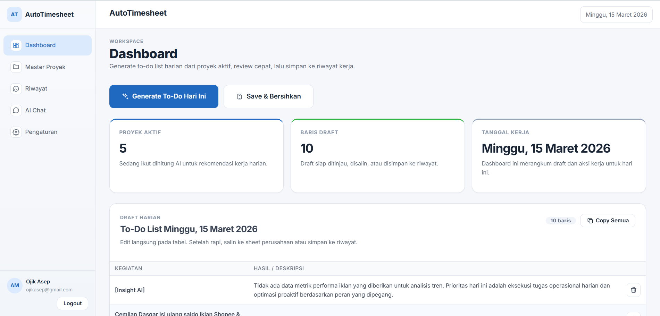Click the Logout button
The width and height of the screenshot is (660, 316).
72,303
